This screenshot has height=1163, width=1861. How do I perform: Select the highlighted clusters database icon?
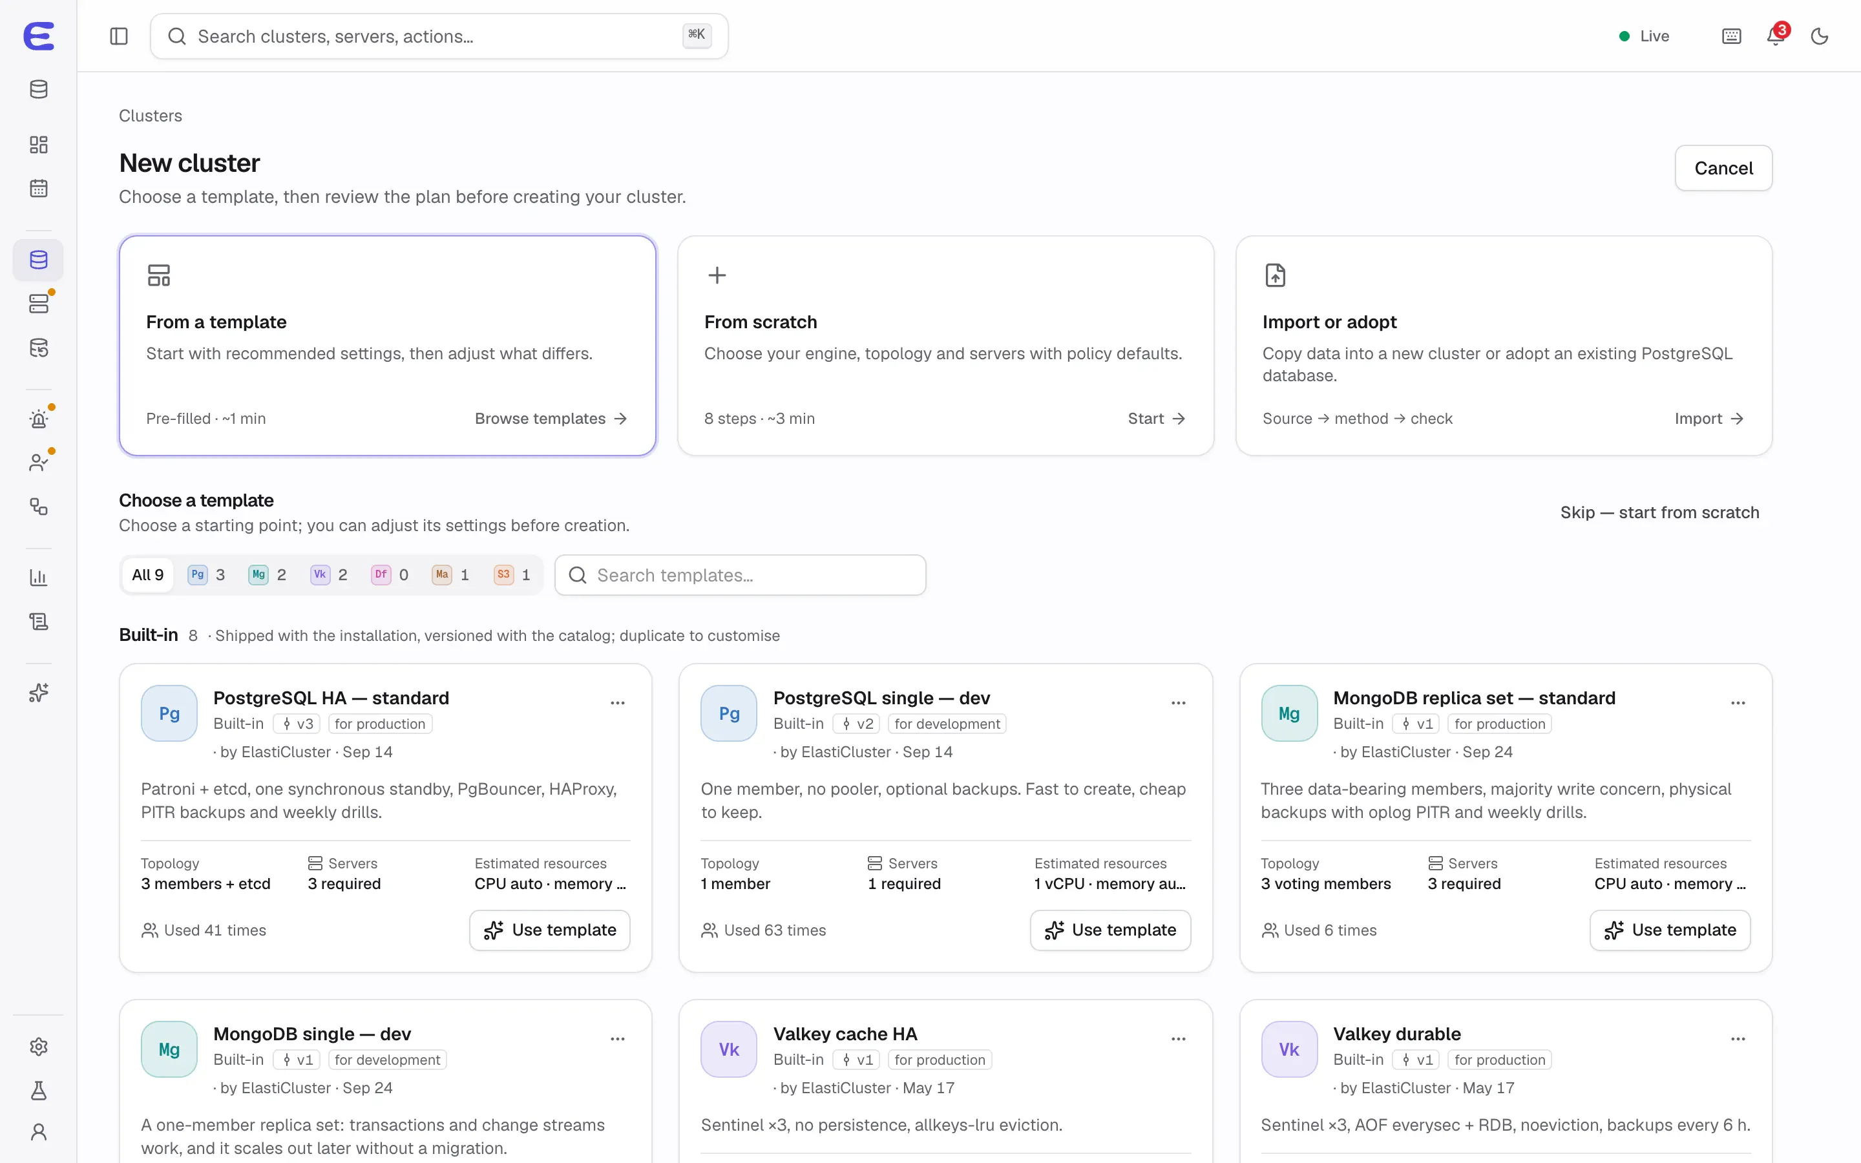point(39,260)
